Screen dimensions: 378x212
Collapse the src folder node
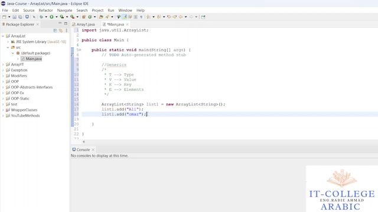coord(8,47)
